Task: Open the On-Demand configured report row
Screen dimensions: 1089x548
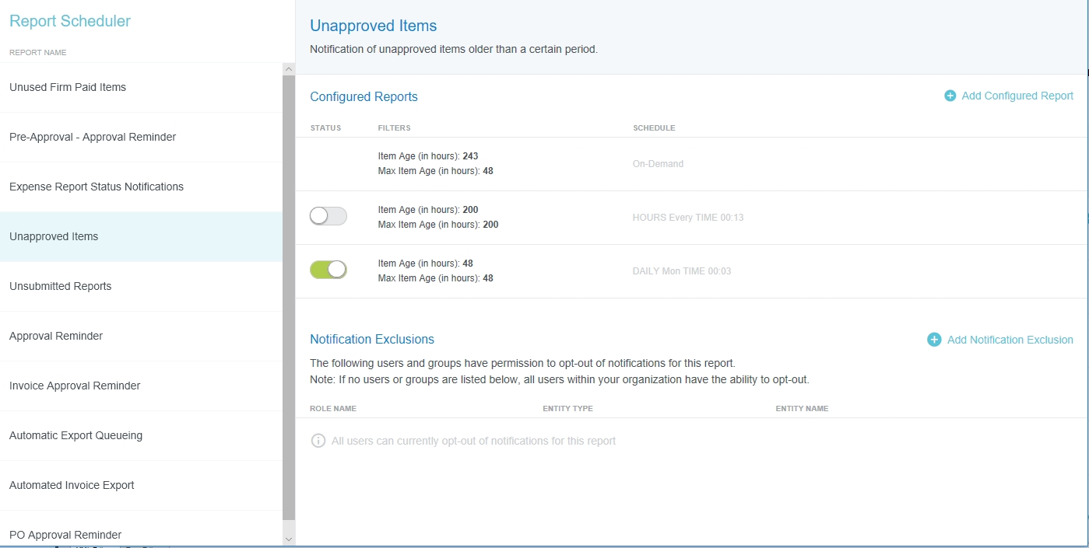Action: [x=658, y=164]
